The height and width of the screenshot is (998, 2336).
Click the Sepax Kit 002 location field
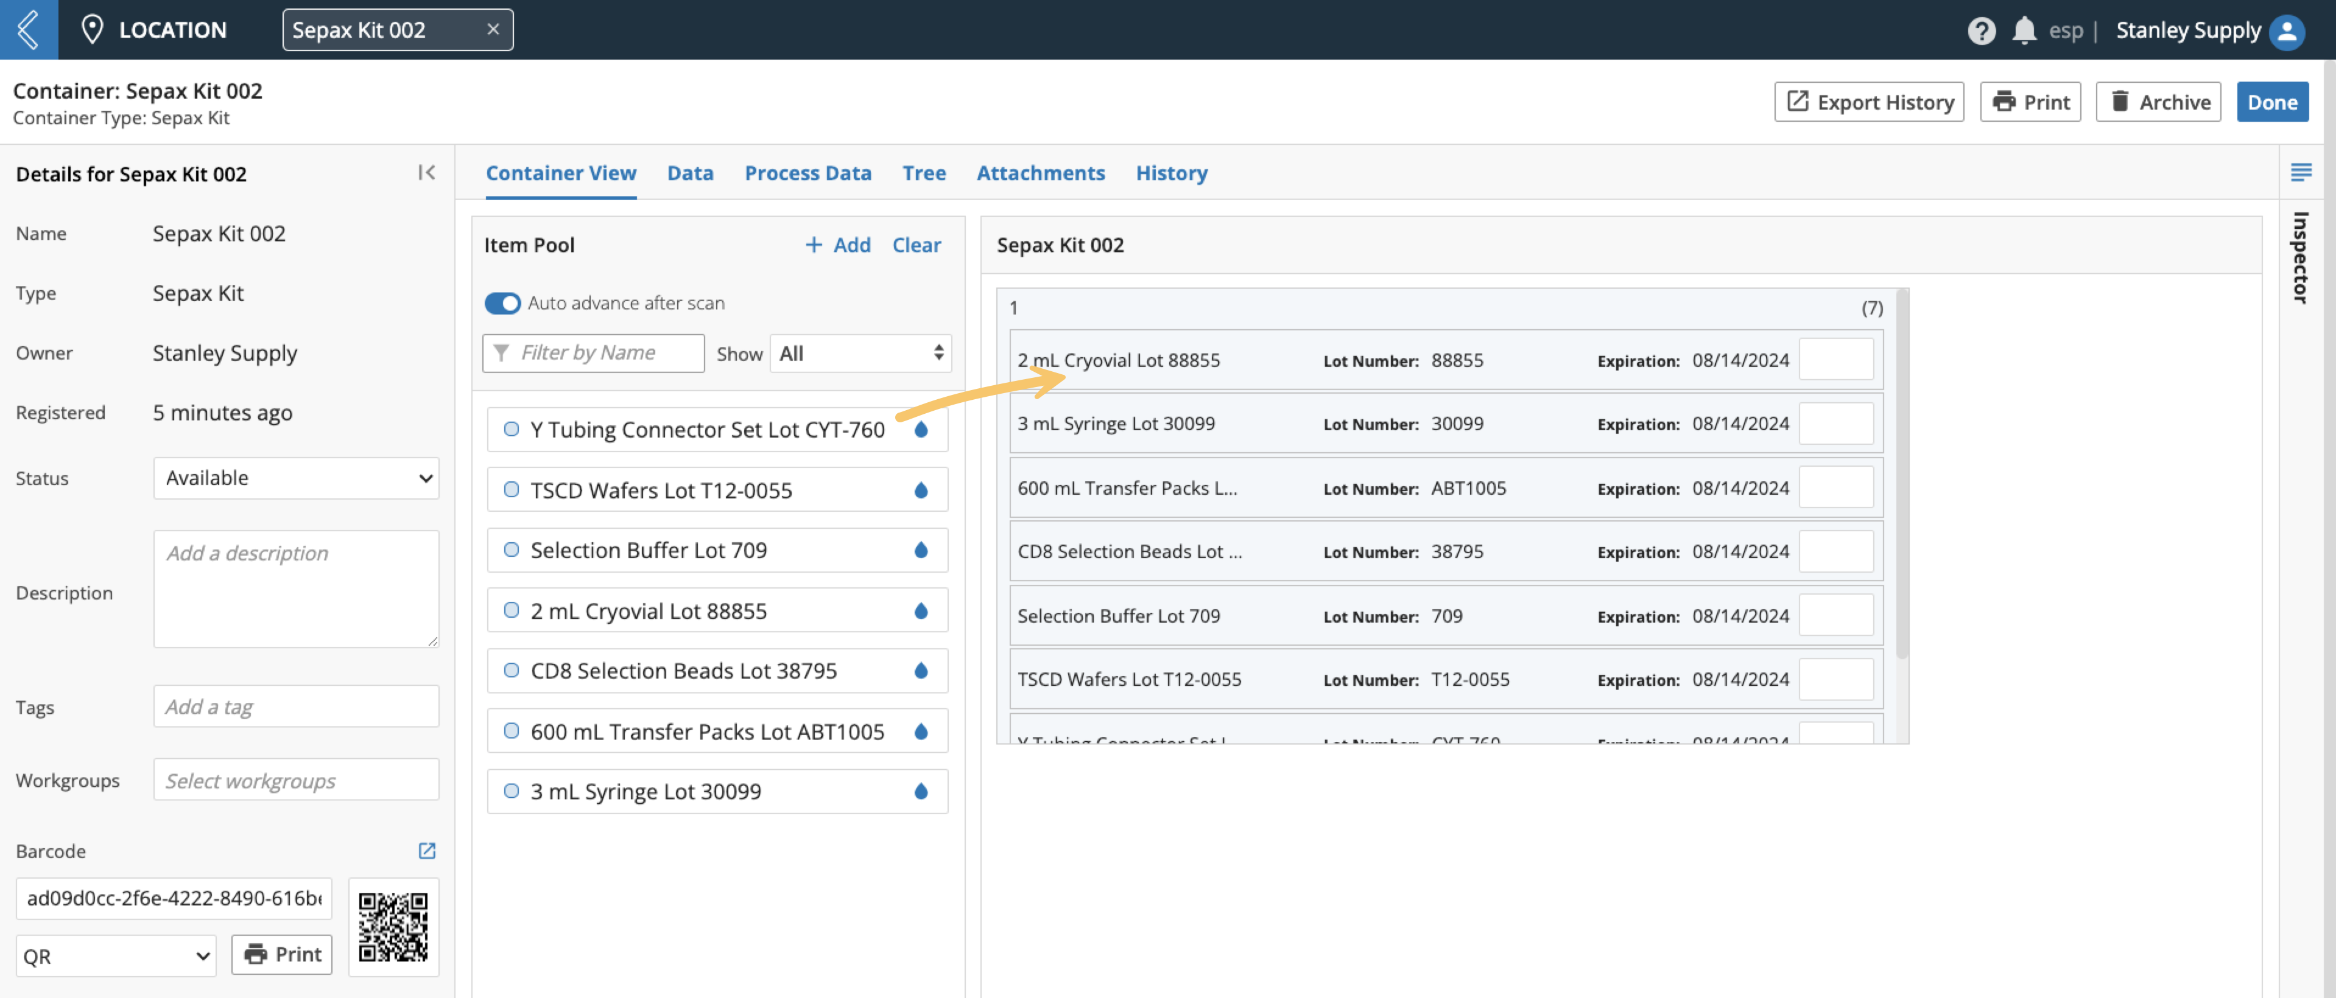397,29
